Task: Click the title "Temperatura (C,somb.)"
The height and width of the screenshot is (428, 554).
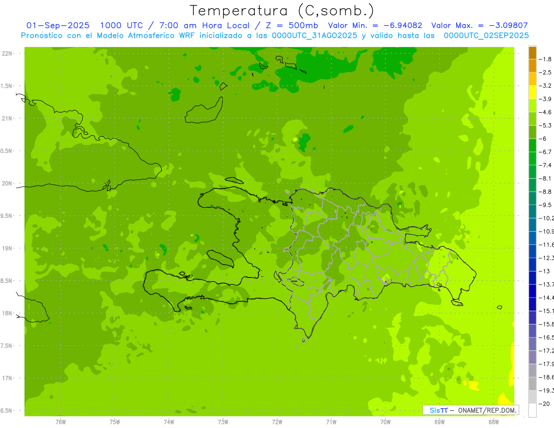Action: click(x=282, y=11)
